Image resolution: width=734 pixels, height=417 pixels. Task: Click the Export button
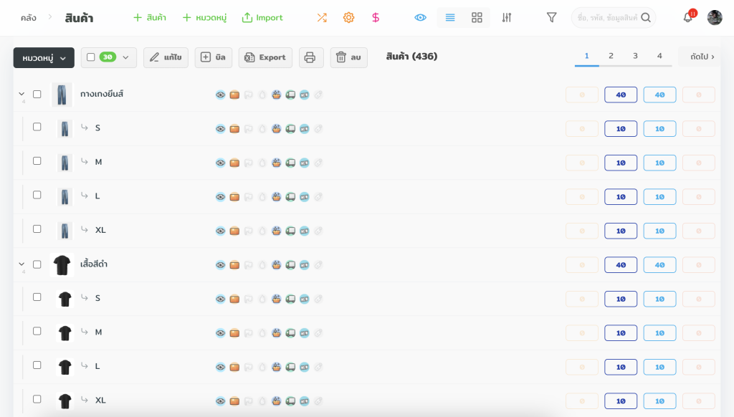click(x=265, y=57)
